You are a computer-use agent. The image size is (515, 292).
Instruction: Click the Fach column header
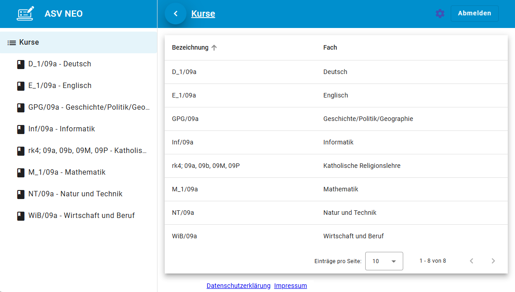coord(330,48)
